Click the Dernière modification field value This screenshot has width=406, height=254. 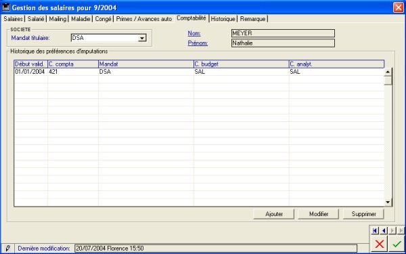(x=216, y=249)
